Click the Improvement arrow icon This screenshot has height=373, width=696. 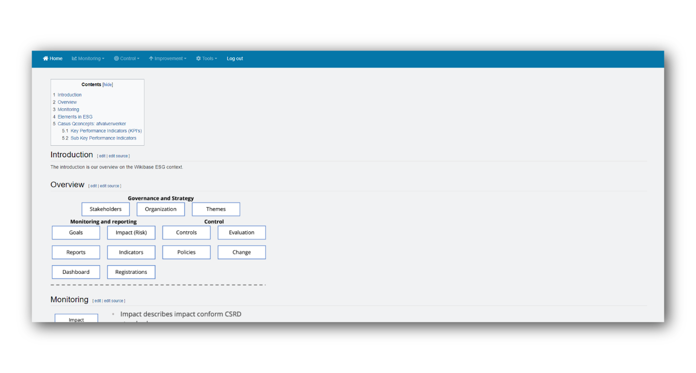[x=150, y=58]
